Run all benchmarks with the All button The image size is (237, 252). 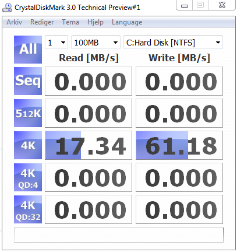pos(28,50)
